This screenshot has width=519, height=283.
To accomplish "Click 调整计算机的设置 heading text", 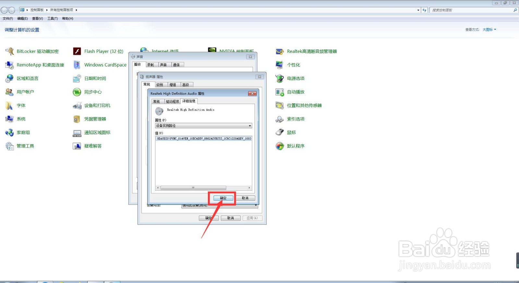I will pyautogui.click(x=22, y=30).
